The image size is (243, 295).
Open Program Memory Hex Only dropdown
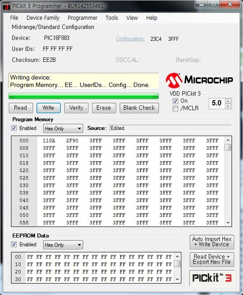coord(63,128)
